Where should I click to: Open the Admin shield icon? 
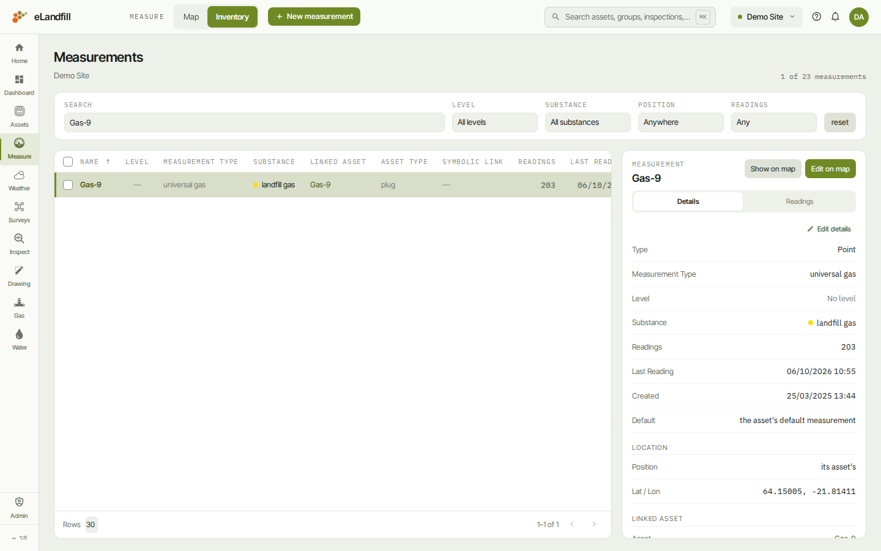(x=19, y=502)
